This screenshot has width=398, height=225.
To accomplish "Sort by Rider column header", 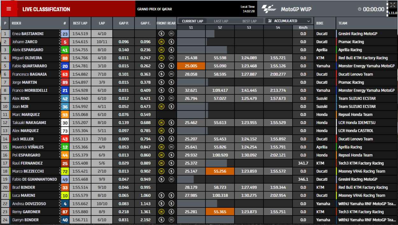I will 17,23.
